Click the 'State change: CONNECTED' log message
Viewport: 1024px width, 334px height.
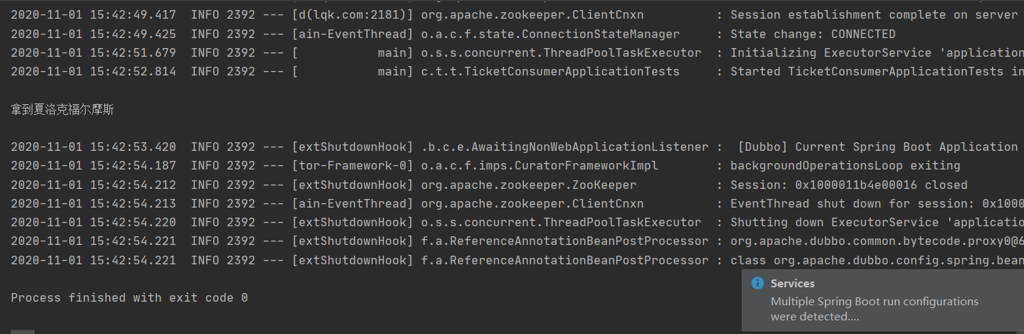click(x=813, y=34)
